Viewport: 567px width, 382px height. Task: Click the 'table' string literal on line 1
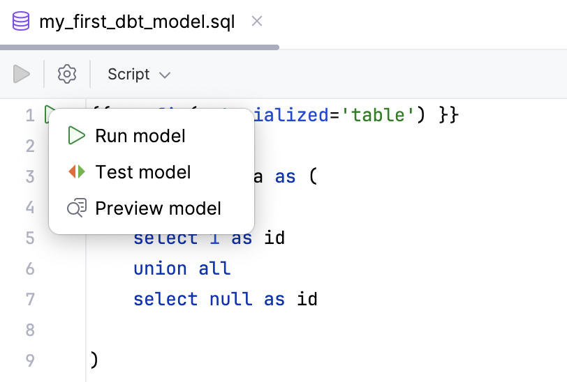[378, 114]
